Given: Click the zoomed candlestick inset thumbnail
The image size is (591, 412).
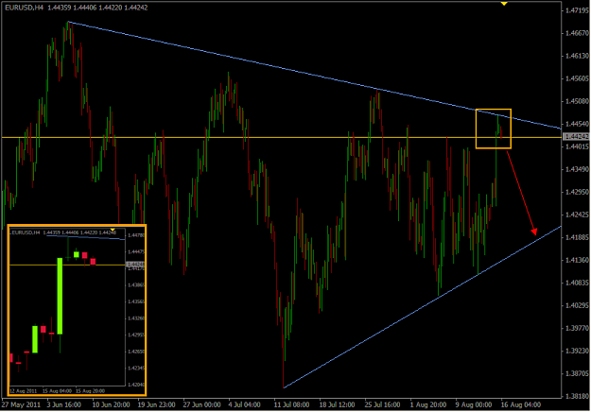Looking at the screenshot, I should click(x=77, y=310).
